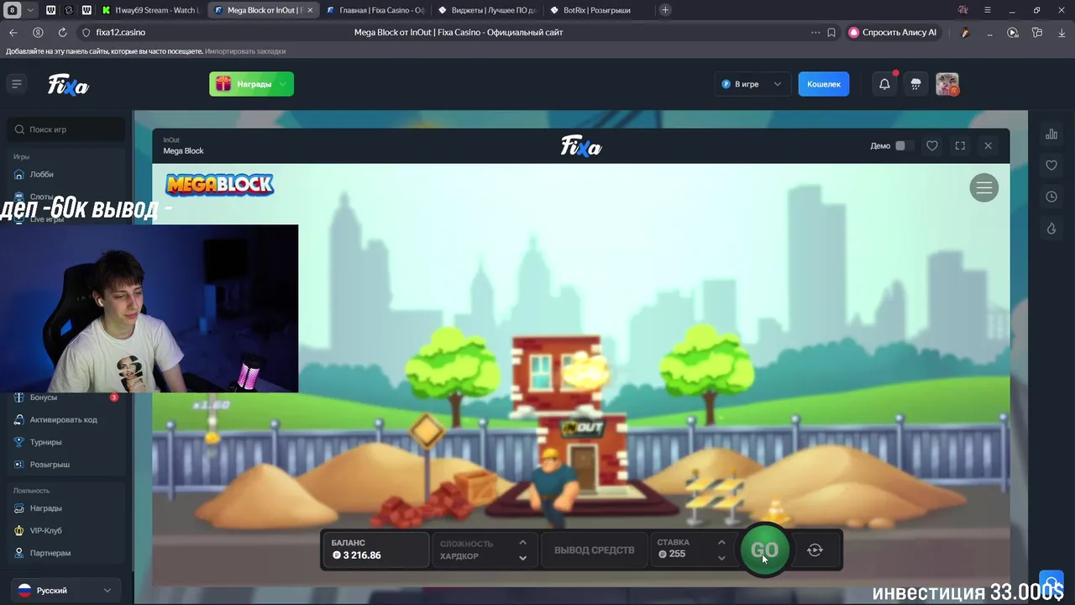This screenshot has width=1075, height=605.
Task: Collapse the sidebar with menu icon
Action: pyautogui.click(x=16, y=83)
